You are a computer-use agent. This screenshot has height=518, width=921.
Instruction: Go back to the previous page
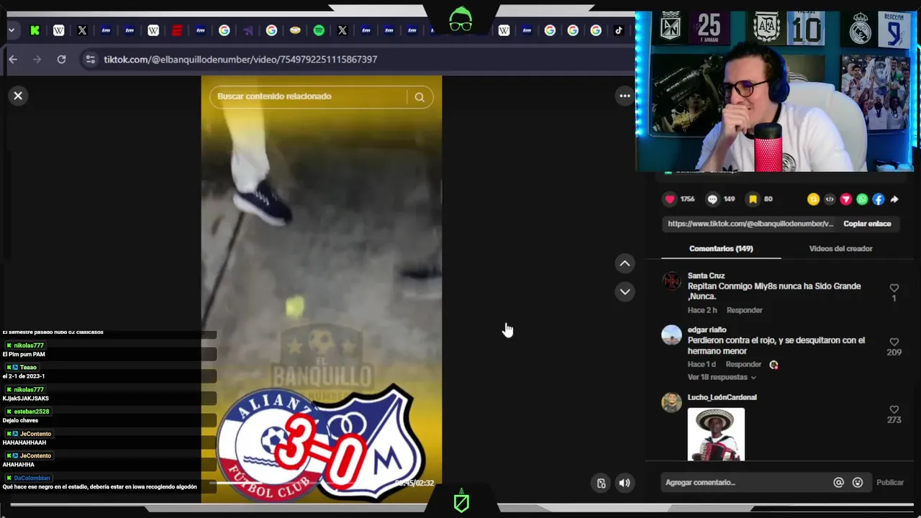point(13,59)
